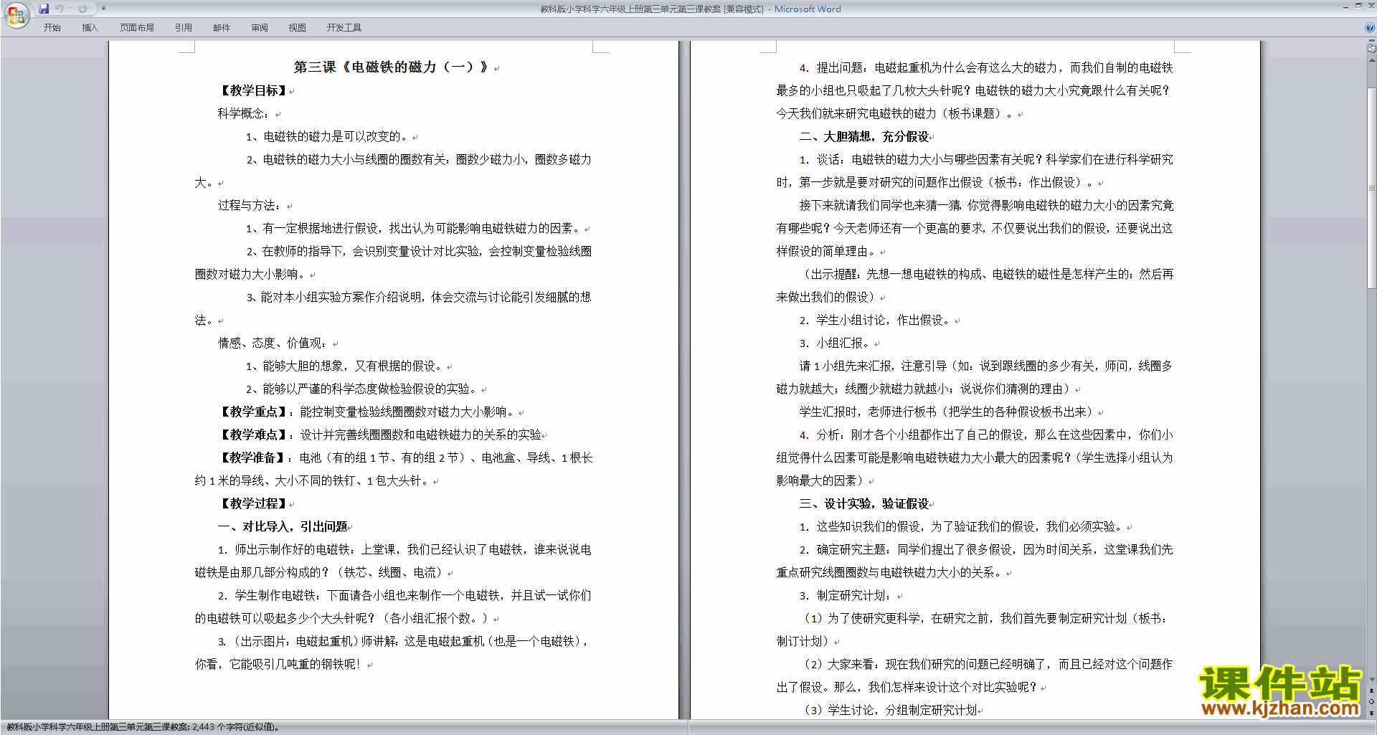
Task: Click the line 2. 学生小组讨论，作出假设。
Action: (876, 321)
